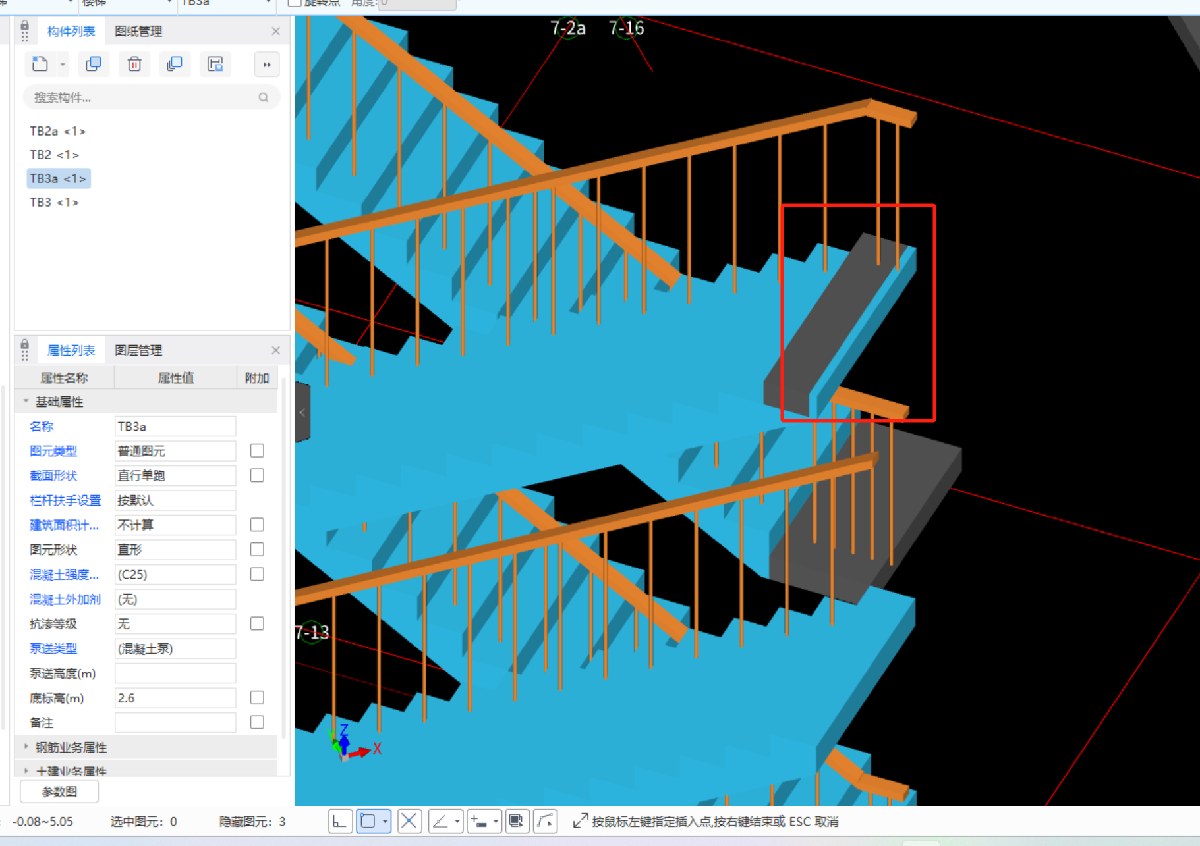Toggle 图元形状 additional checkbox
This screenshot has height=846, width=1200.
point(257,550)
